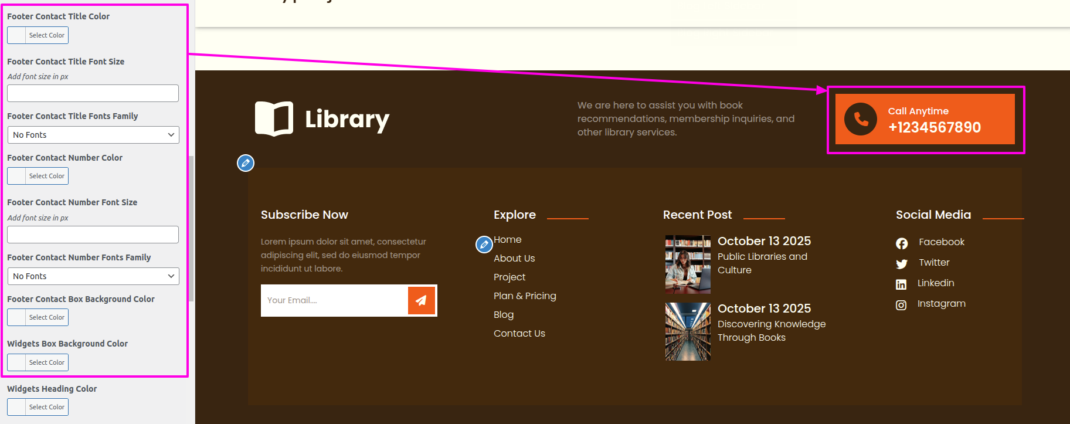Click the Linkedin icon
Screen dimensions: 1070x424
(901, 284)
